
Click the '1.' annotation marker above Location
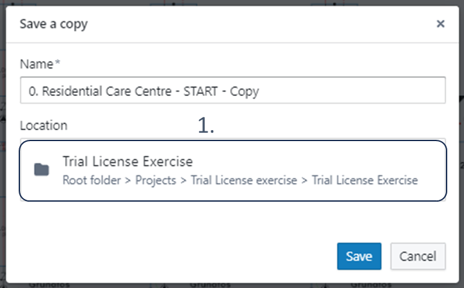[206, 126]
